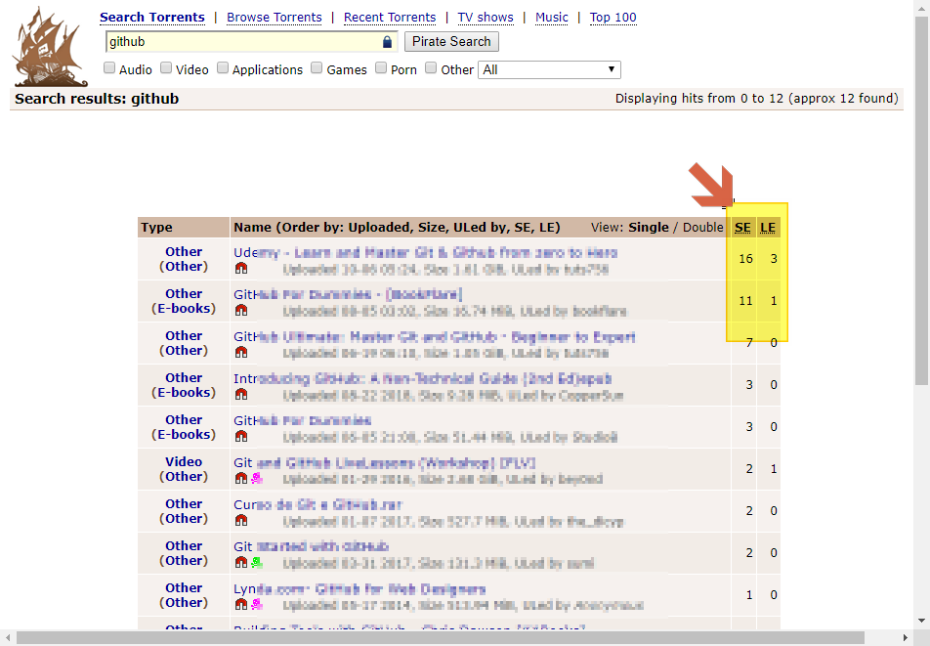Click the right arrow of the horizontal scrollbar
Image resolution: width=930 pixels, height=646 pixels.
click(906, 638)
